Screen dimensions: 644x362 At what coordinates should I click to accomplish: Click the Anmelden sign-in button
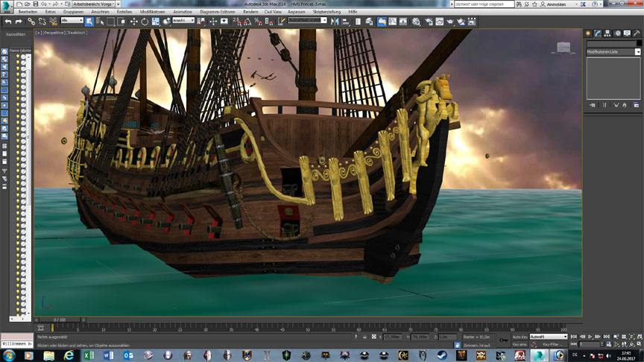click(553, 4)
